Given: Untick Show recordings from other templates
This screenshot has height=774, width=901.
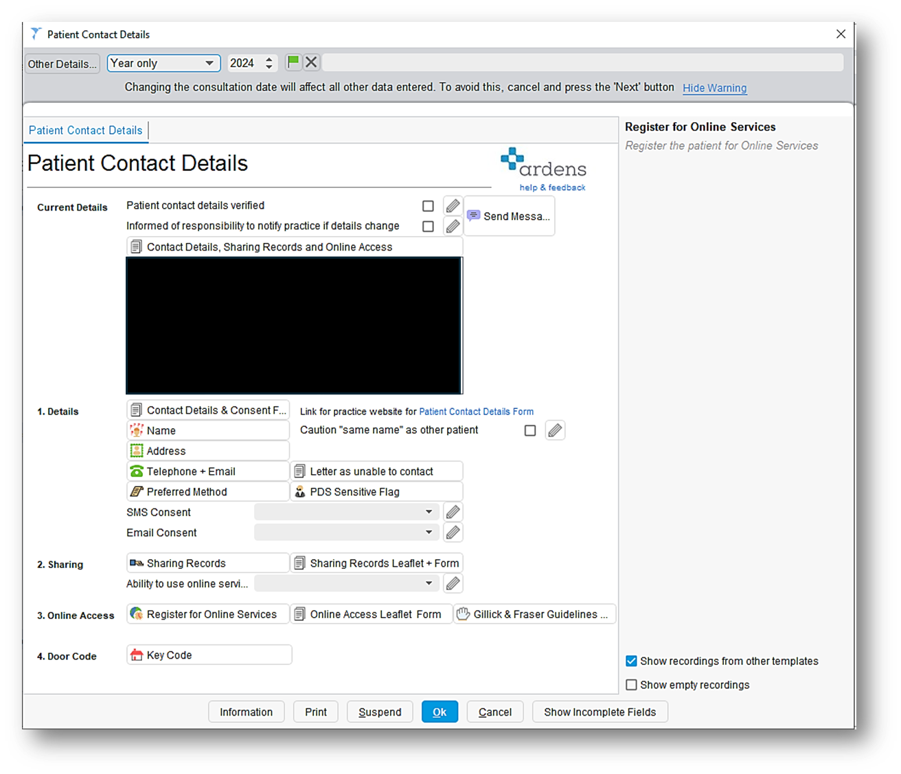Looking at the screenshot, I should [x=631, y=661].
